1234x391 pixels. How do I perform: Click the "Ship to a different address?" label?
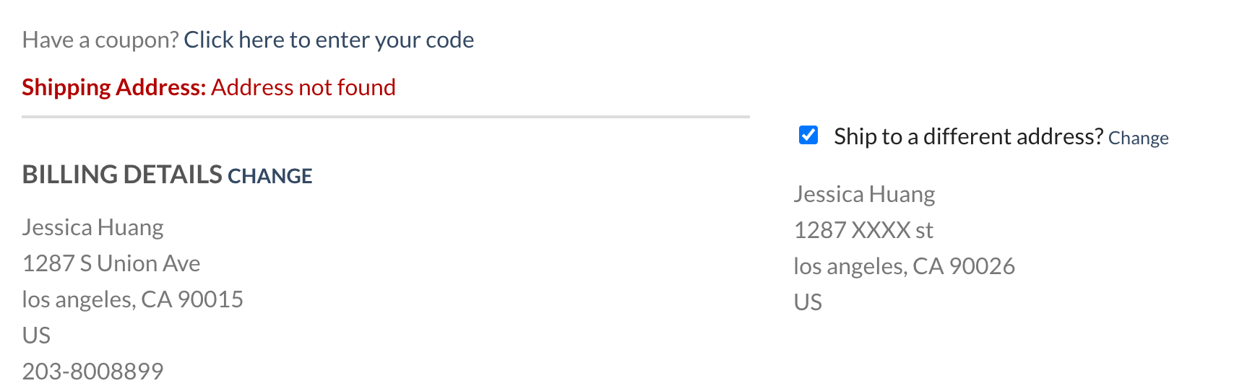(x=968, y=136)
